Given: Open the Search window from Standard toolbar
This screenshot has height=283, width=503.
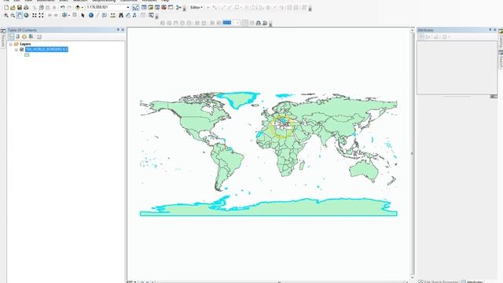Looking at the screenshot, I should 157,7.
